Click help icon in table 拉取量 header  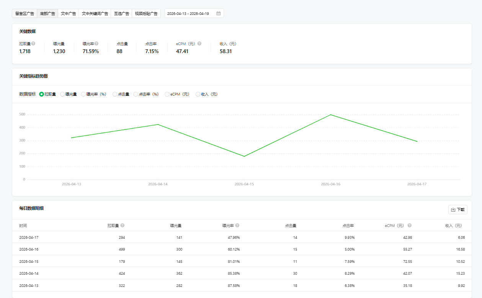(123, 225)
